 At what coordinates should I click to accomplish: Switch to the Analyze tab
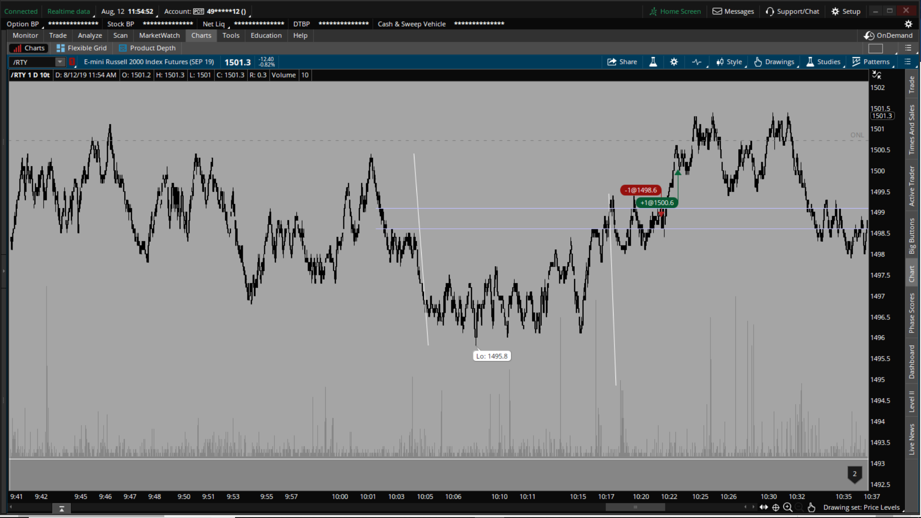click(90, 35)
